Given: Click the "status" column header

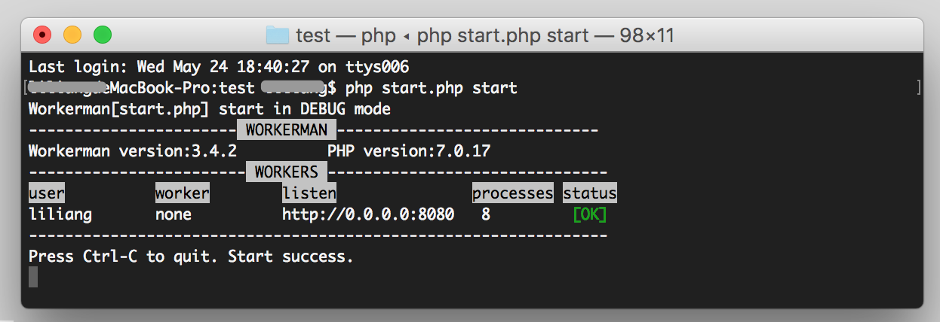Looking at the screenshot, I should point(590,193).
